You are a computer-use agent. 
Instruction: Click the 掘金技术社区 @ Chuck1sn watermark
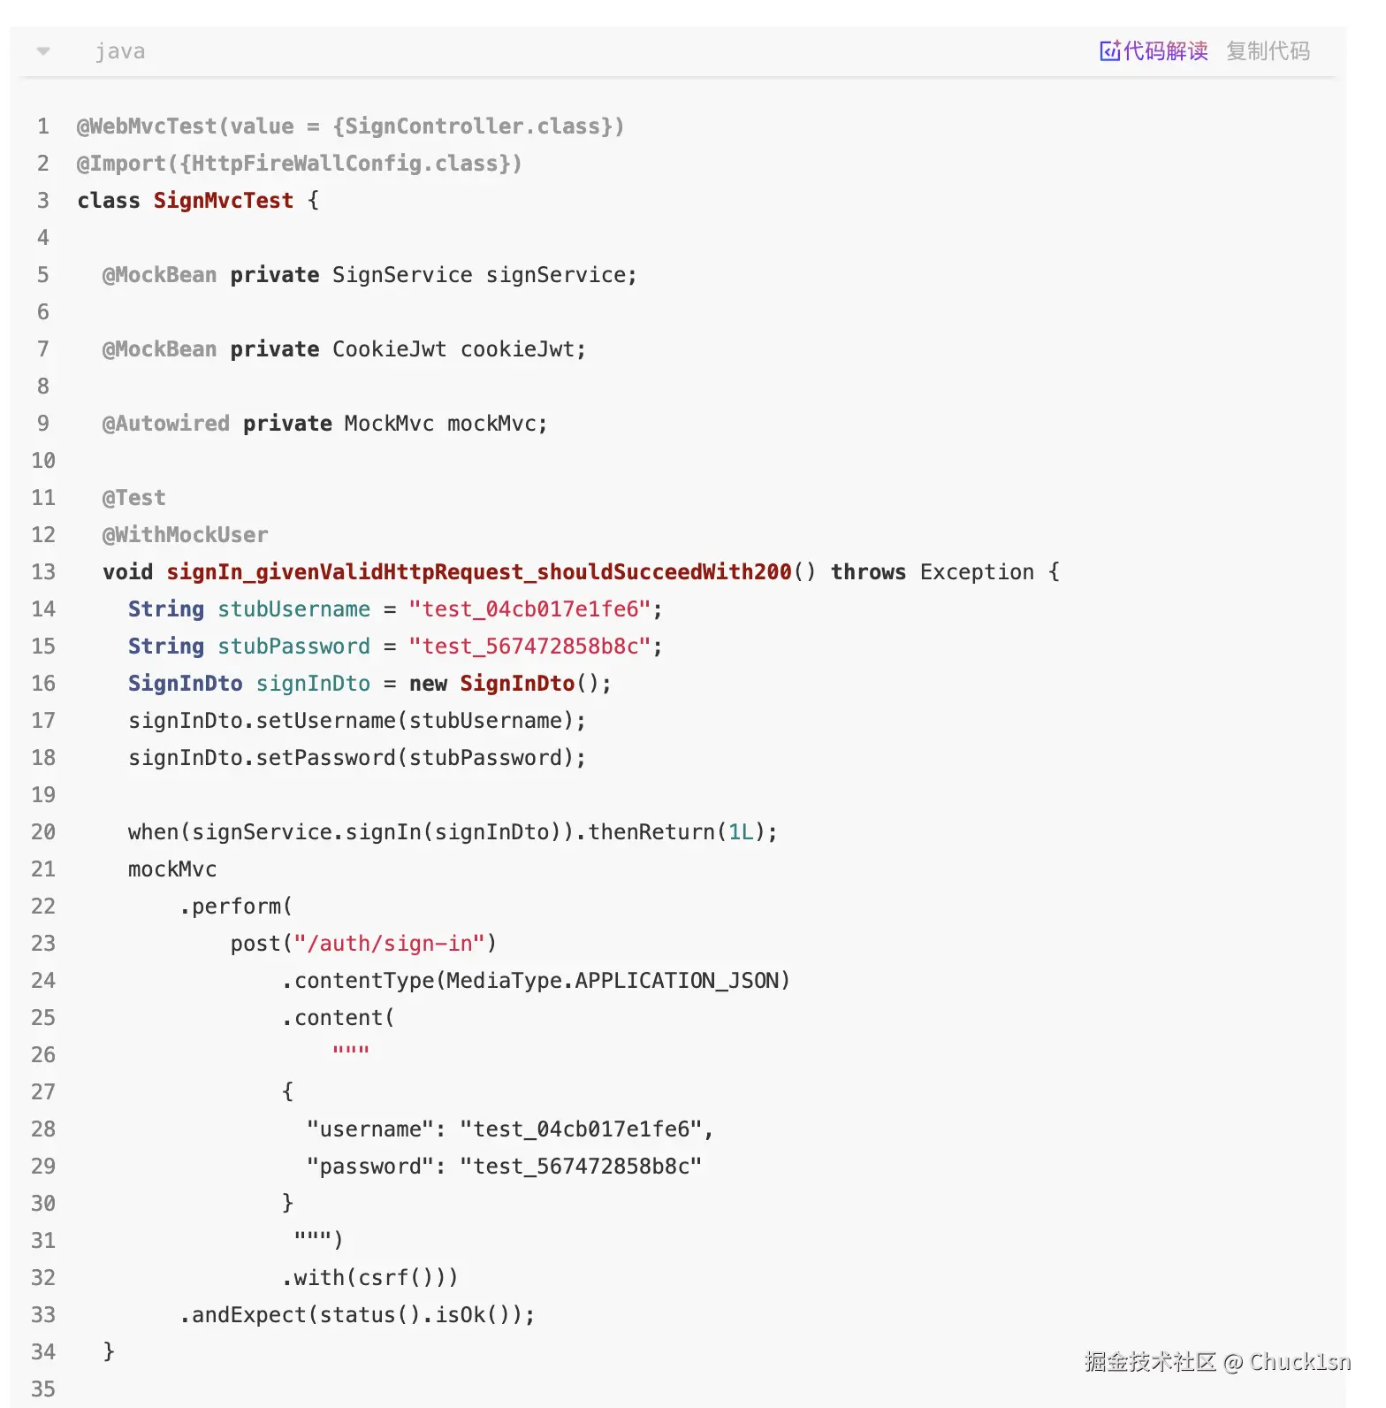tap(1216, 1361)
